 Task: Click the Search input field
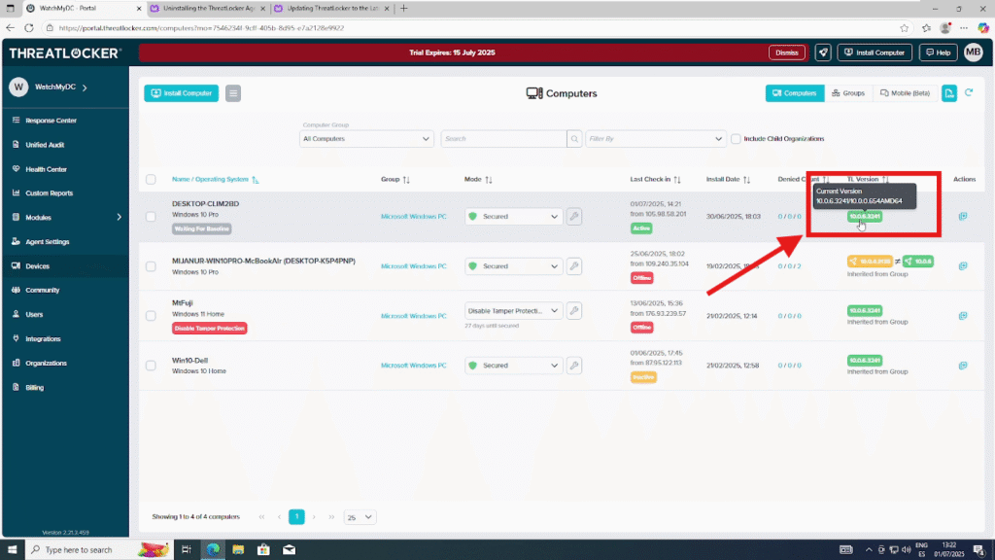point(504,138)
